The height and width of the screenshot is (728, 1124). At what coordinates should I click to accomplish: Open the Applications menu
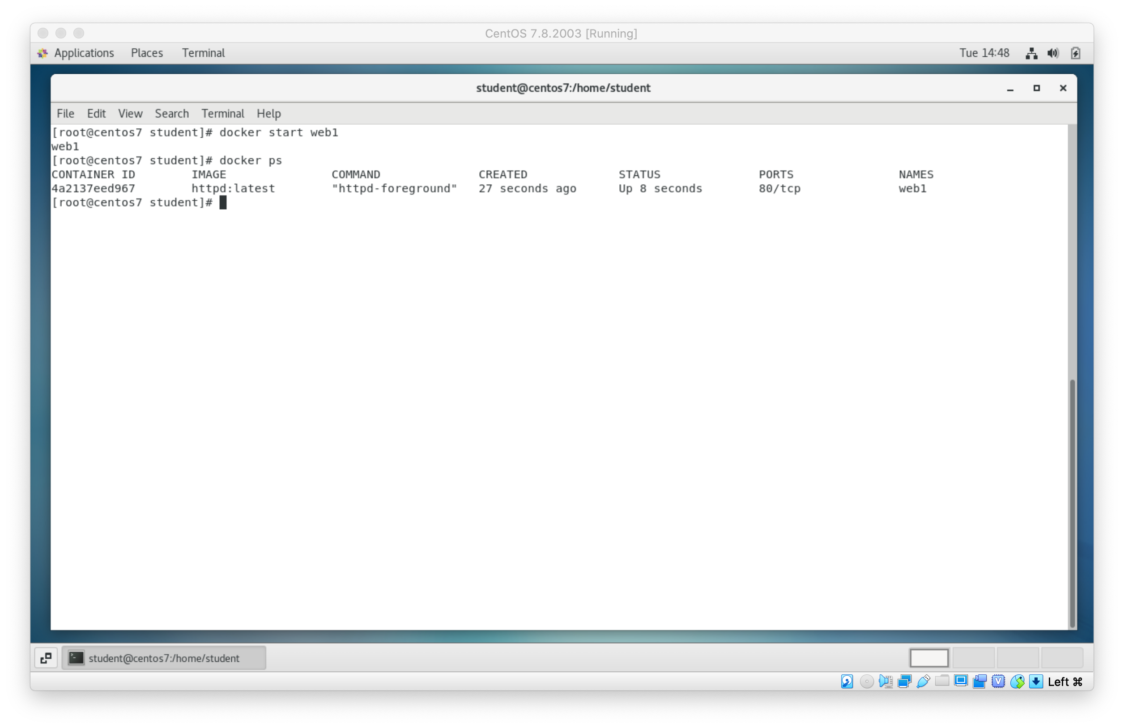(x=84, y=53)
